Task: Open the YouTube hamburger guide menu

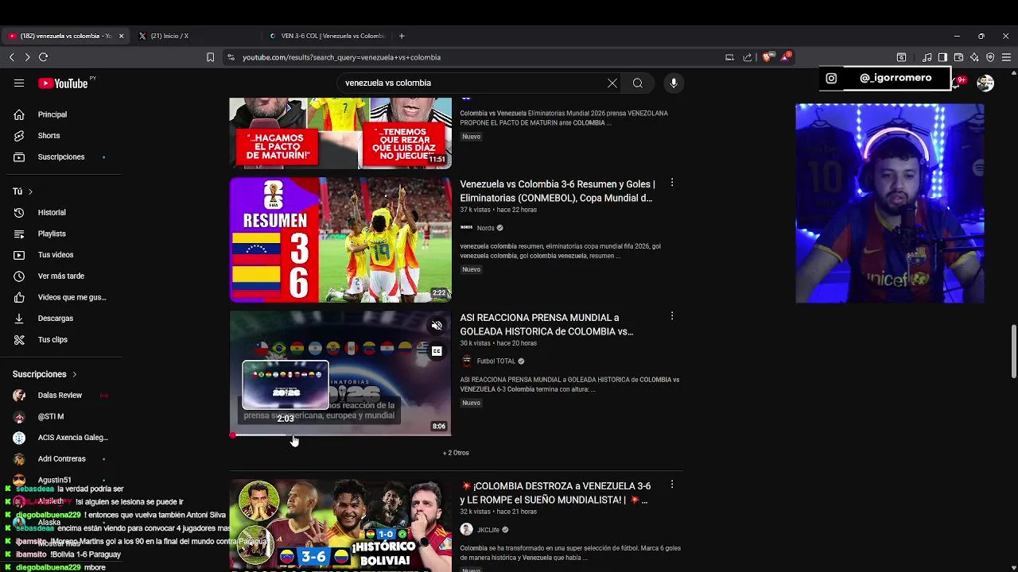Action: click(19, 83)
